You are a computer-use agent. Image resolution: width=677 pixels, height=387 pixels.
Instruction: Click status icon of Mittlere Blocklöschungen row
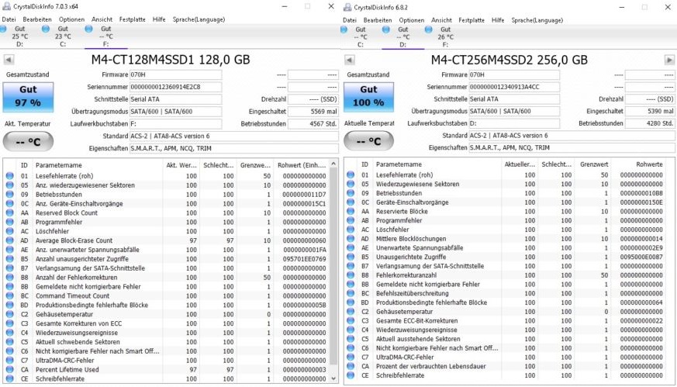351,239
